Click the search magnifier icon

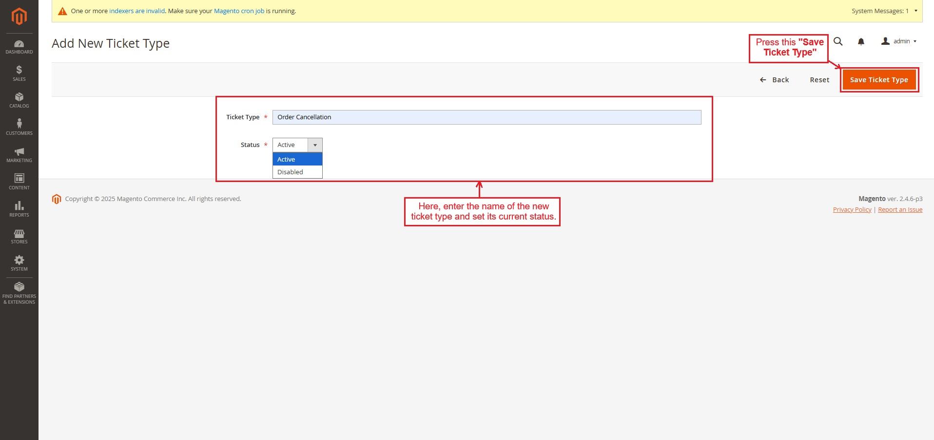coord(838,41)
